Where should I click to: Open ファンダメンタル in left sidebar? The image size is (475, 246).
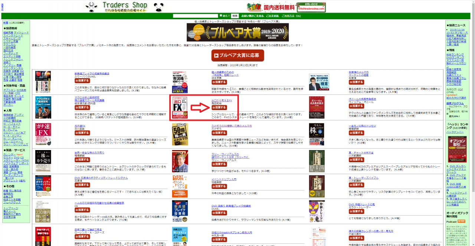pyautogui.click(x=13, y=68)
